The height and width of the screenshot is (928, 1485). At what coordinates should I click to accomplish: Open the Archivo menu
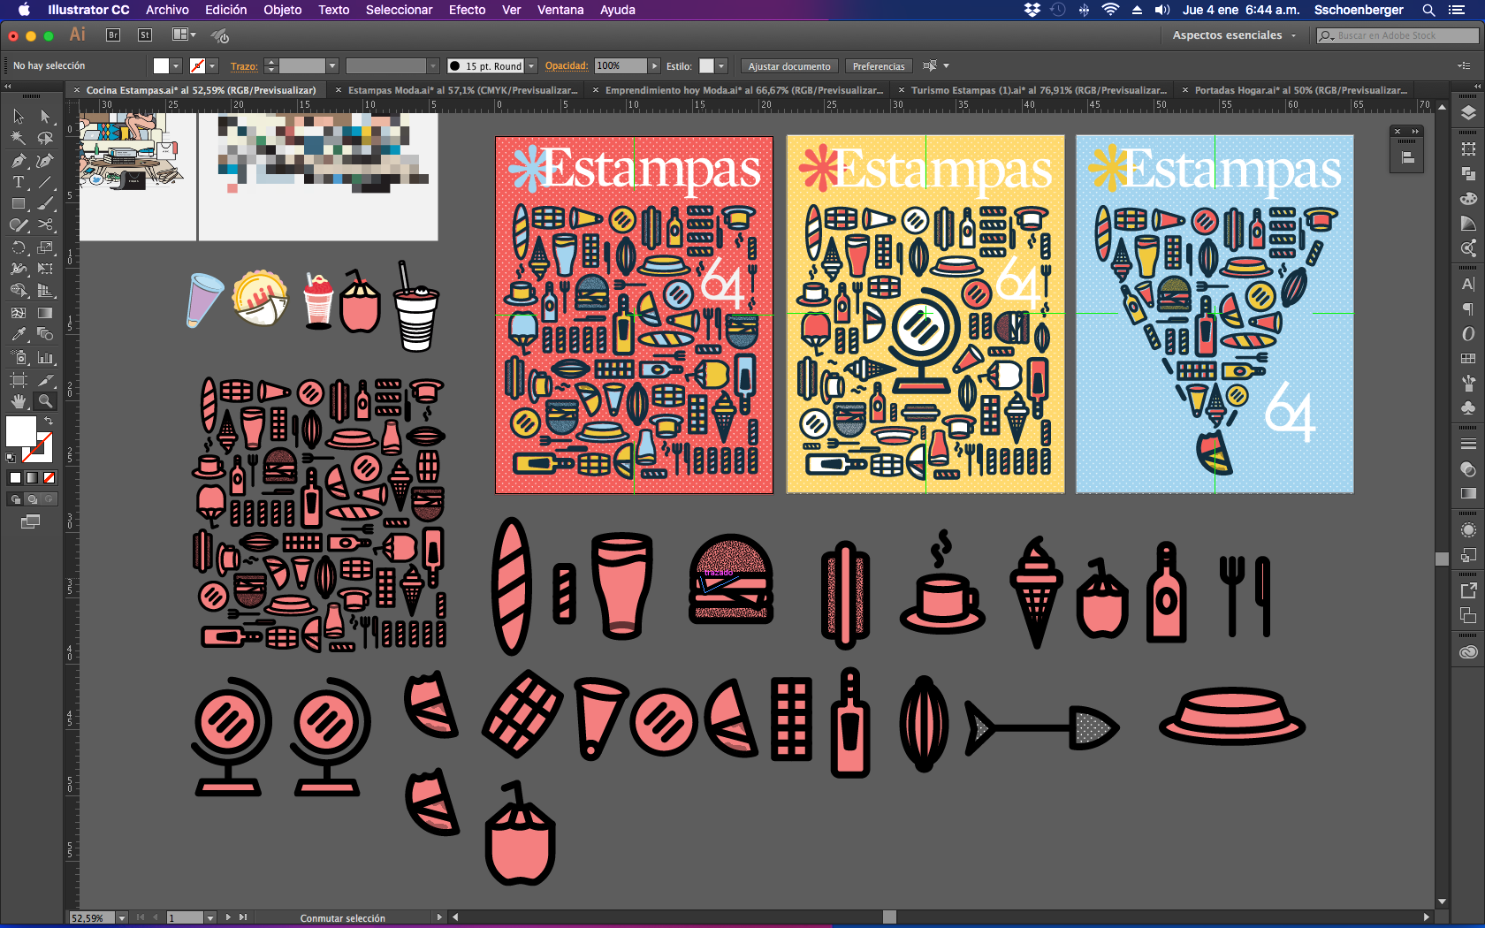tap(167, 10)
